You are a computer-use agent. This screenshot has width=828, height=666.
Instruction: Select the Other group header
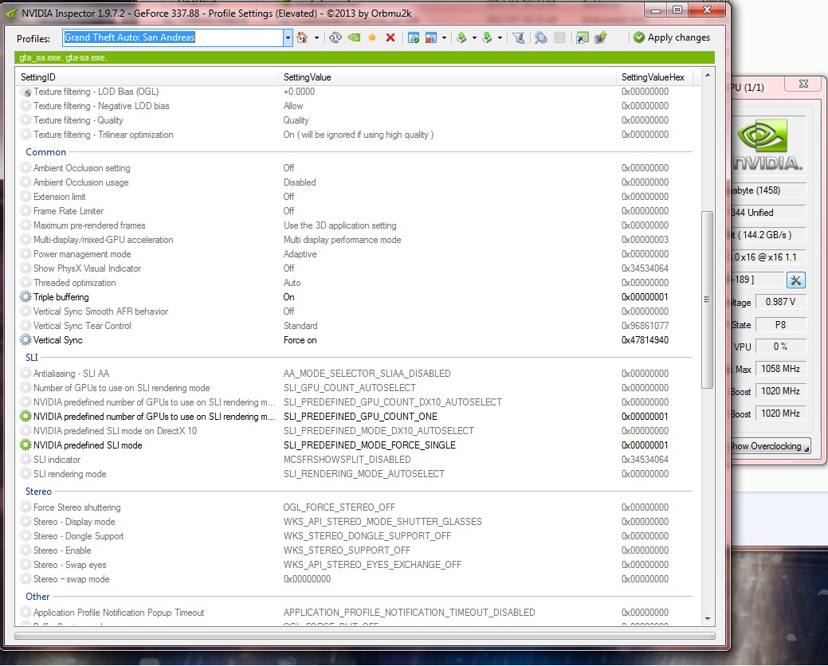[x=37, y=597]
